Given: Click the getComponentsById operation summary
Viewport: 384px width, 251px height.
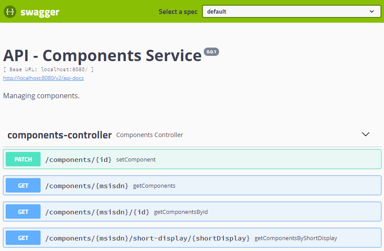Looking at the screenshot, I should [x=181, y=212].
